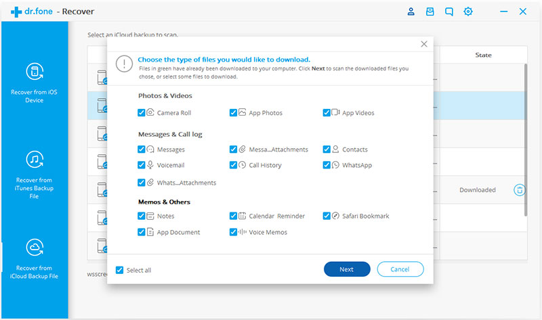Screen dimensions: 542x320
Task: Open settings gear icon
Action: [467, 12]
